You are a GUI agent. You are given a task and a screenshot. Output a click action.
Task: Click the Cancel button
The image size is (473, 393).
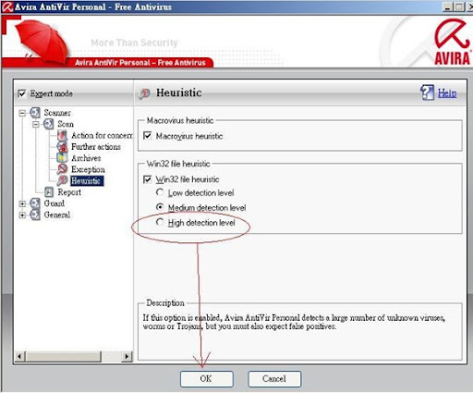point(274,379)
